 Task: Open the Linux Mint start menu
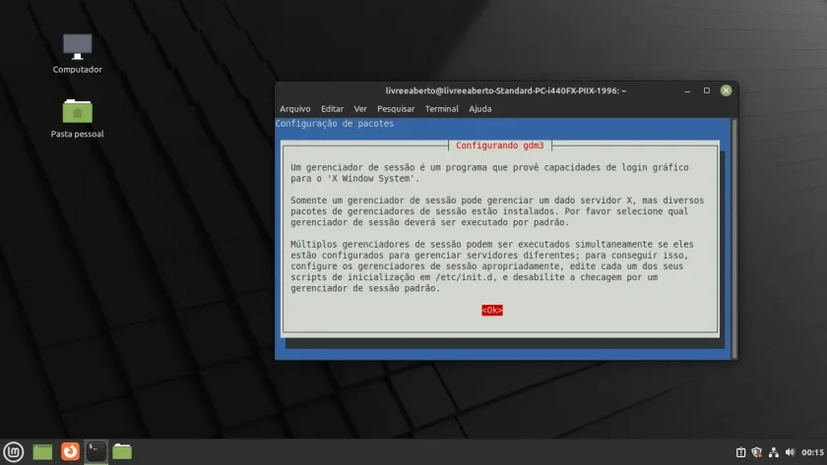[x=14, y=452]
